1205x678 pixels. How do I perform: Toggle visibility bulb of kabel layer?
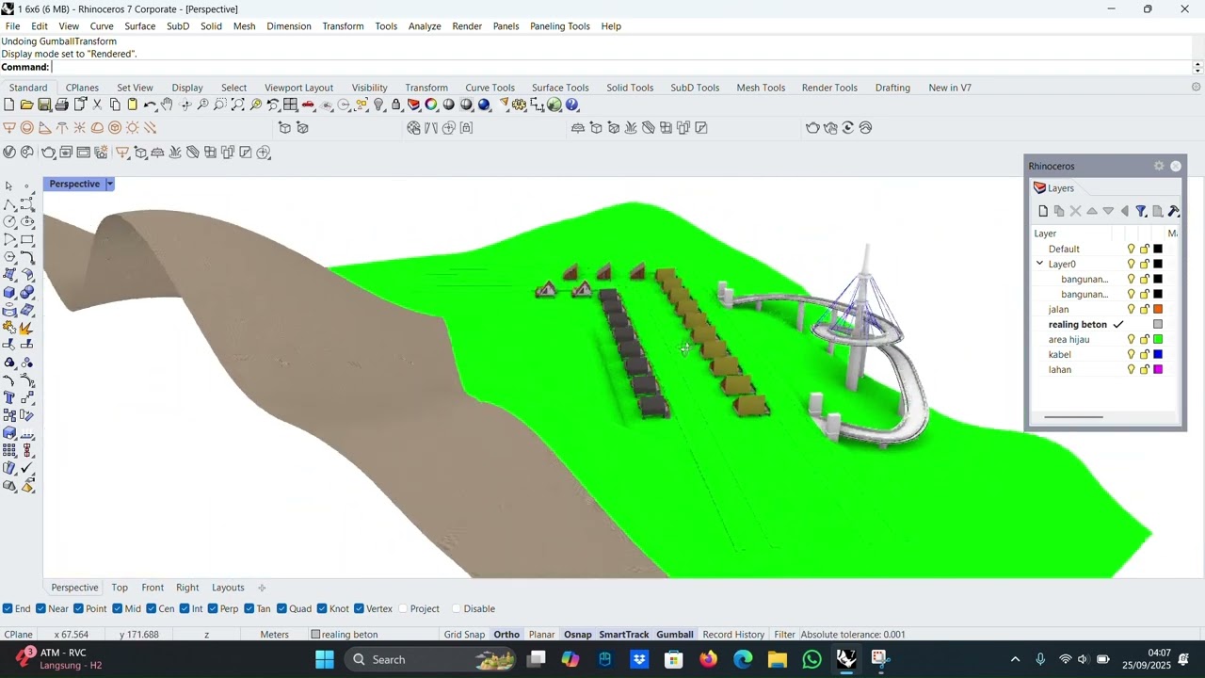click(1132, 354)
